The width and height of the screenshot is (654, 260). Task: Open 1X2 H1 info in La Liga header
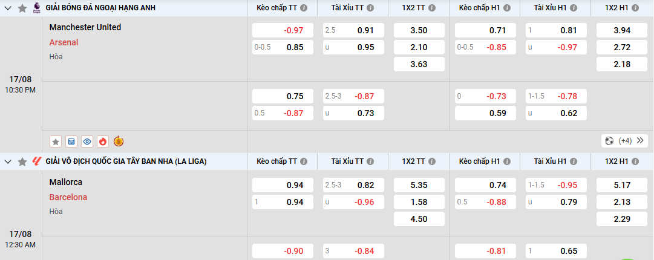click(635, 161)
